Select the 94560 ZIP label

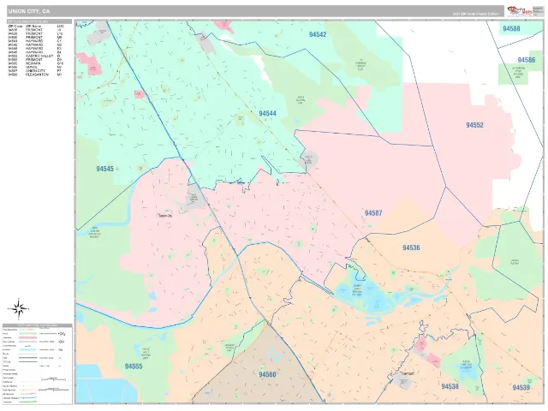[267, 374]
